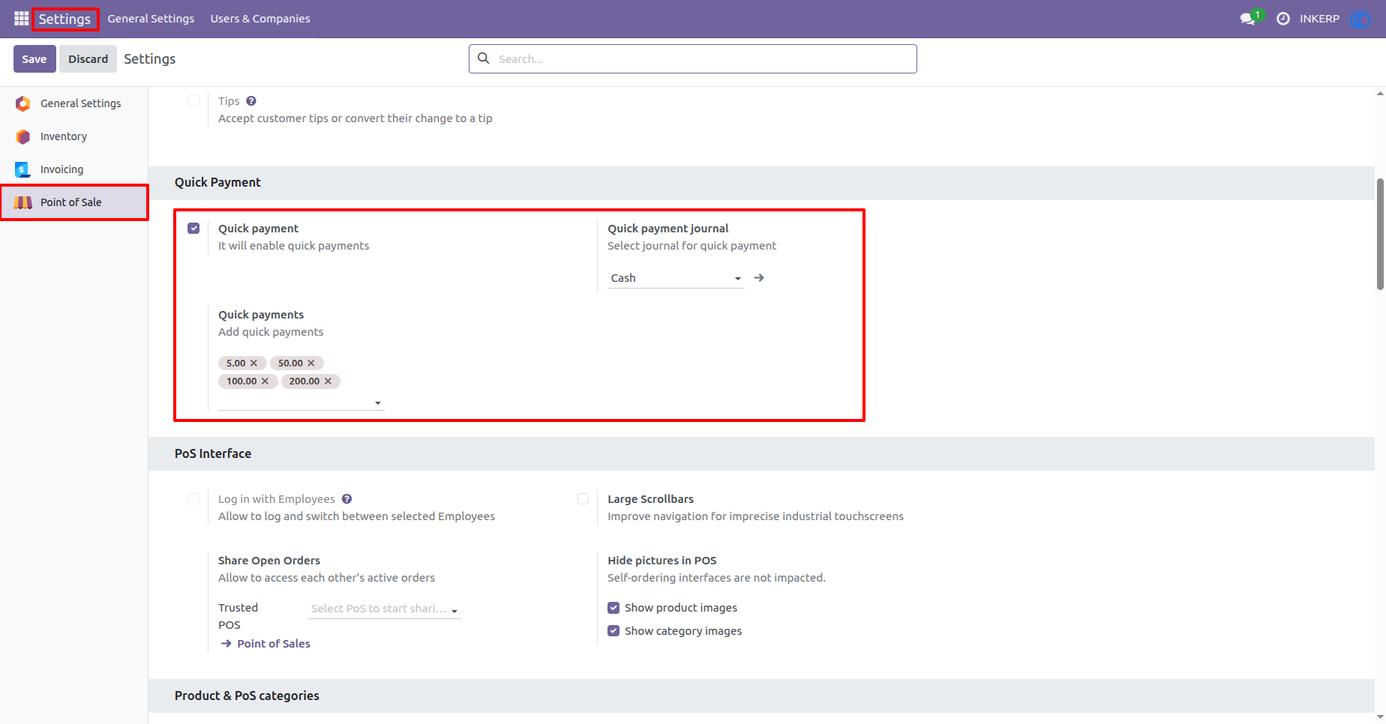Remove the 200.00 quick payment tag
1386x724 pixels.
coord(328,381)
